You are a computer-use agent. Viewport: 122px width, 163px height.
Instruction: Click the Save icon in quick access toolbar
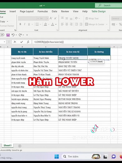coord(8,35)
